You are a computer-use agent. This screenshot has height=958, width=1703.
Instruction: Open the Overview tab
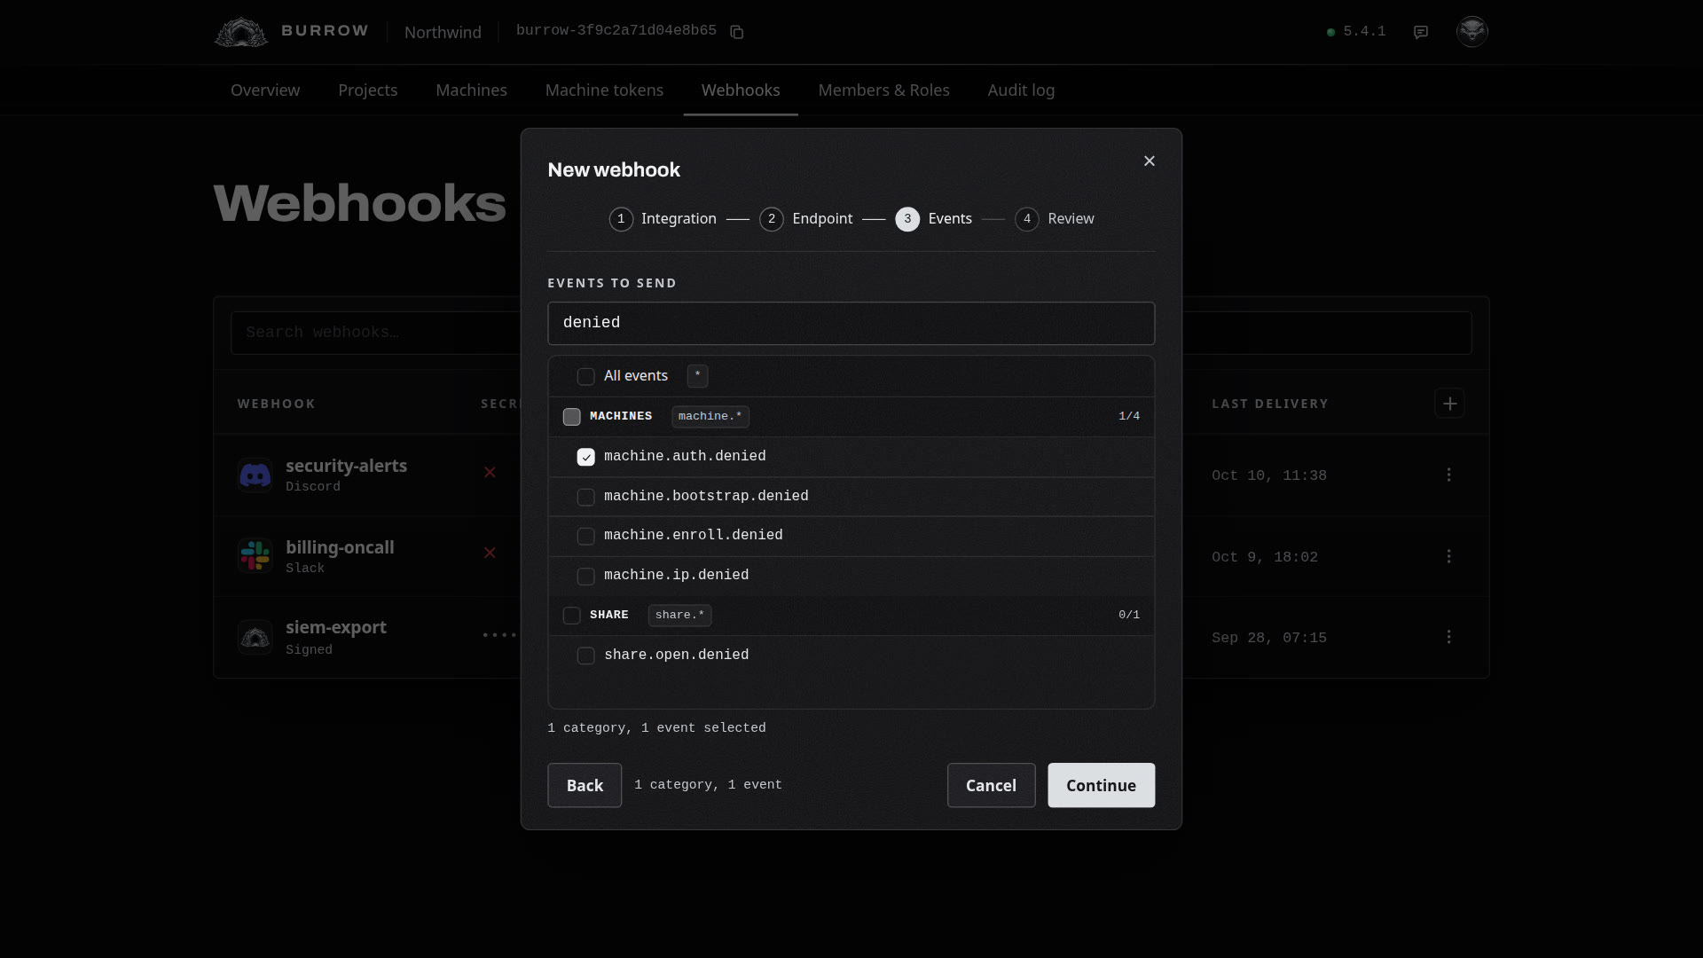(x=265, y=90)
